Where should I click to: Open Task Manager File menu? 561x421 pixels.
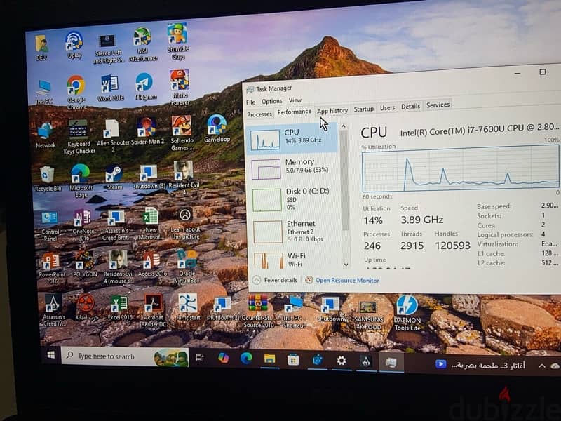tap(250, 102)
